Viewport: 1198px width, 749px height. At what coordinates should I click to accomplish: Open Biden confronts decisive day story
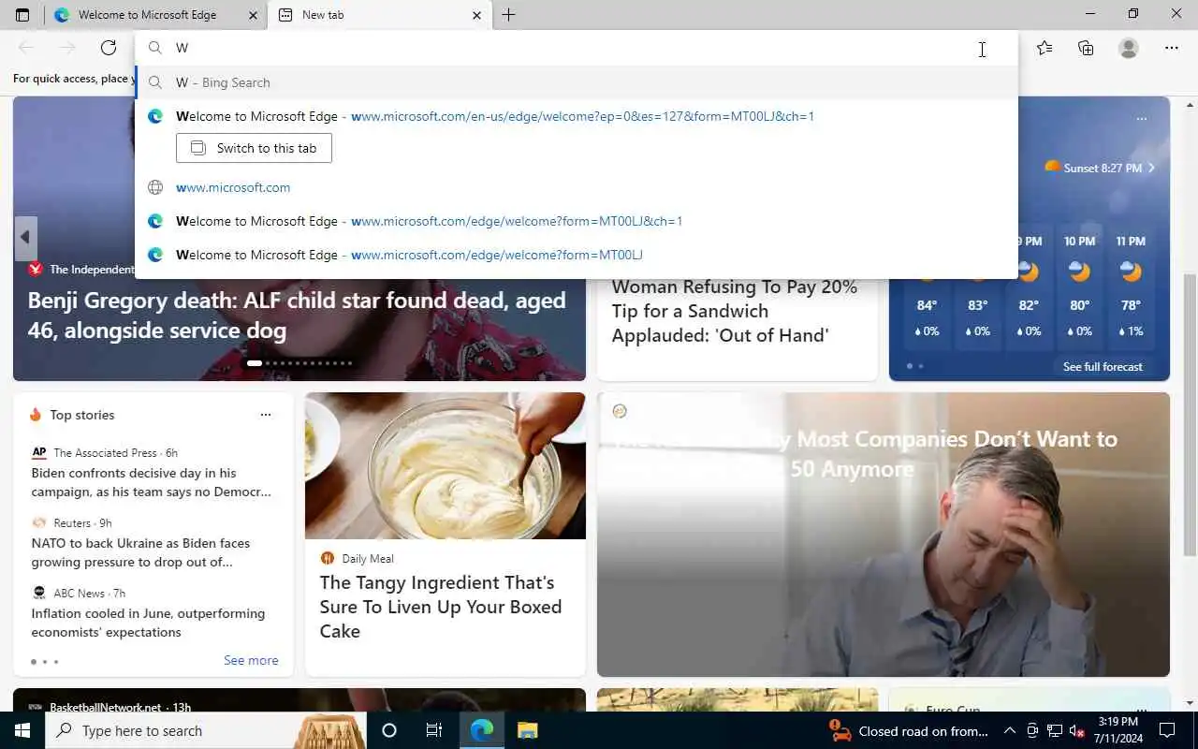point(151,482)
